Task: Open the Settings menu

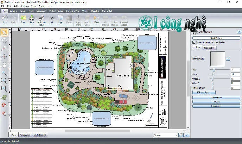Action: tap(25, 6)
